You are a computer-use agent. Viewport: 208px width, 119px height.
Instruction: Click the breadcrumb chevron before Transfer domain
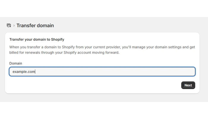tap(14, 26)
